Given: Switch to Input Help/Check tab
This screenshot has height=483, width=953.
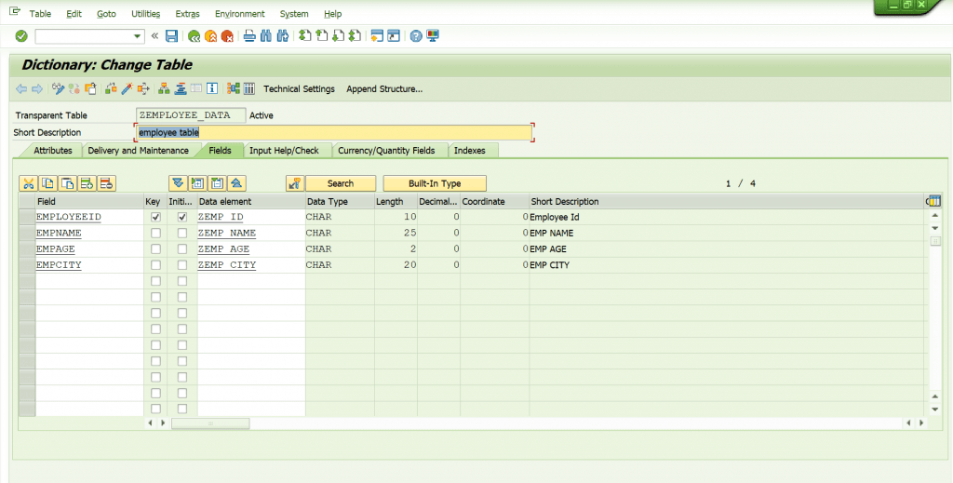Looking at the screenshot, I should click(x=284, y=150).
